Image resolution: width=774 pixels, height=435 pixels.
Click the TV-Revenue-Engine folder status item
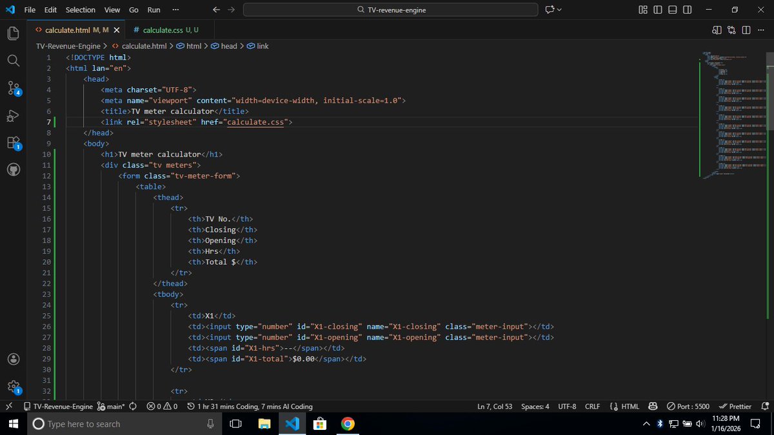[x=58, y=407]
